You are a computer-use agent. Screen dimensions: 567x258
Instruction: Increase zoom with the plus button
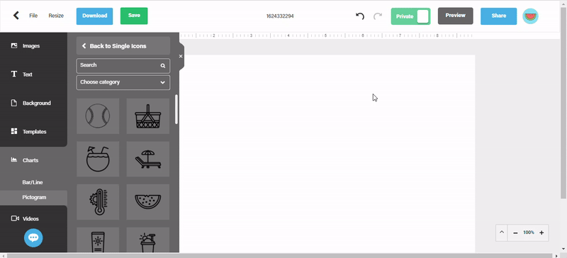coord(541,232)
